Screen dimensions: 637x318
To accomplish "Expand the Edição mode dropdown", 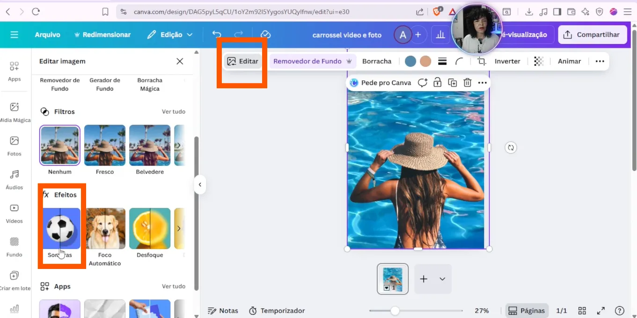I will pyautogui.click(x=170, y=35).
